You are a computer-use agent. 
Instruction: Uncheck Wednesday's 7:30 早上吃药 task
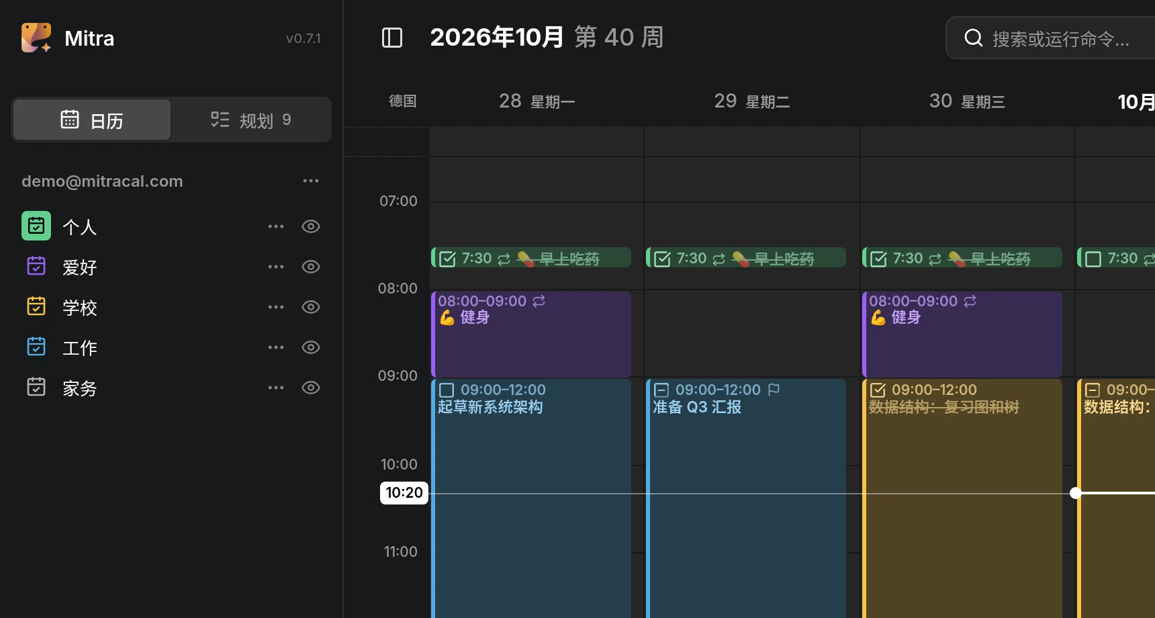coord(878,259)
